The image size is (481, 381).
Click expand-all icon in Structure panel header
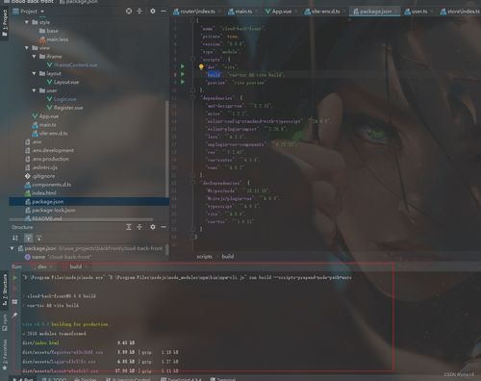[x=129, y=227]
